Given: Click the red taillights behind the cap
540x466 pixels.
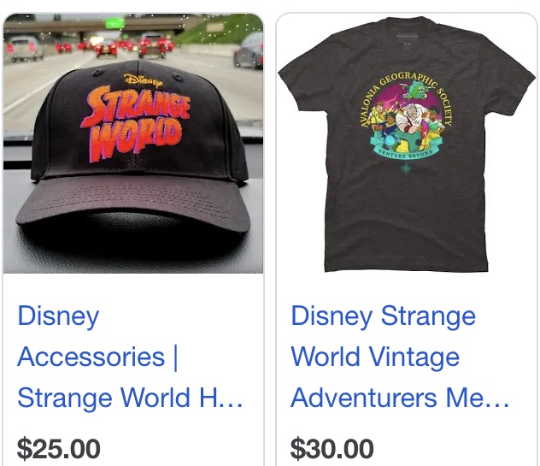Looking at the screenshot, I should pos(111,45).
